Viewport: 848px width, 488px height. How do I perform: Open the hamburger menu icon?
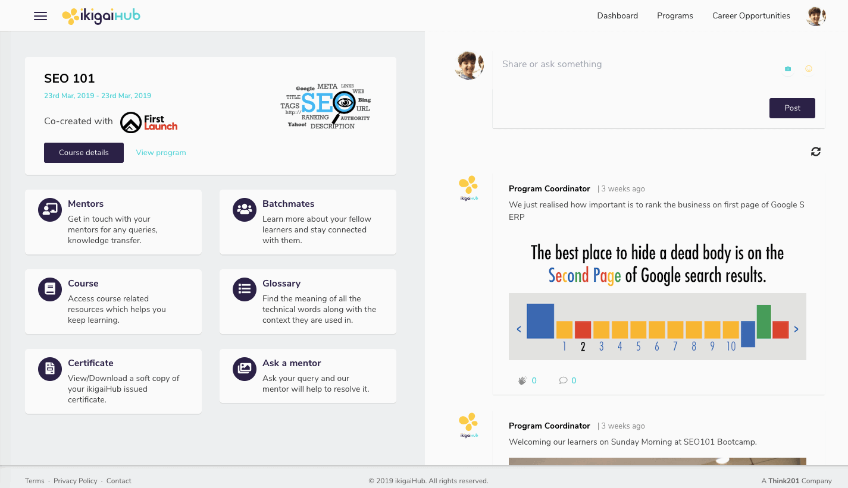pyautogui.click(x=40, y=16)
